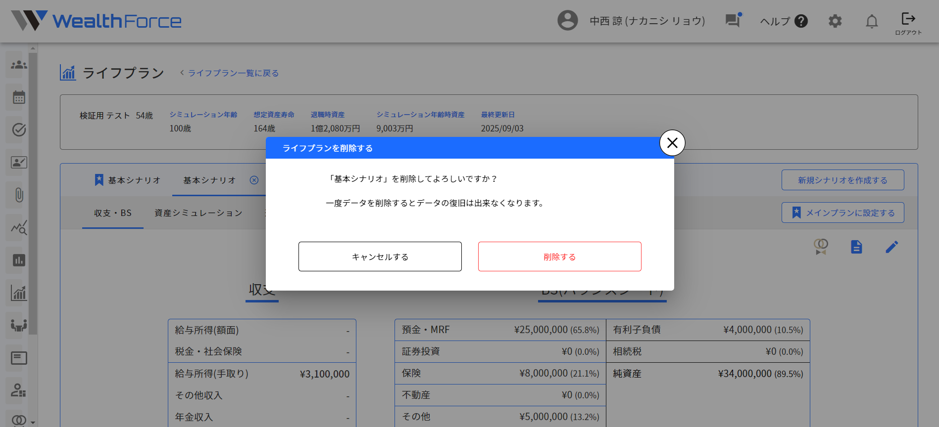
Task: Open the customers group sidebar icon
Action: pos(19,65)
